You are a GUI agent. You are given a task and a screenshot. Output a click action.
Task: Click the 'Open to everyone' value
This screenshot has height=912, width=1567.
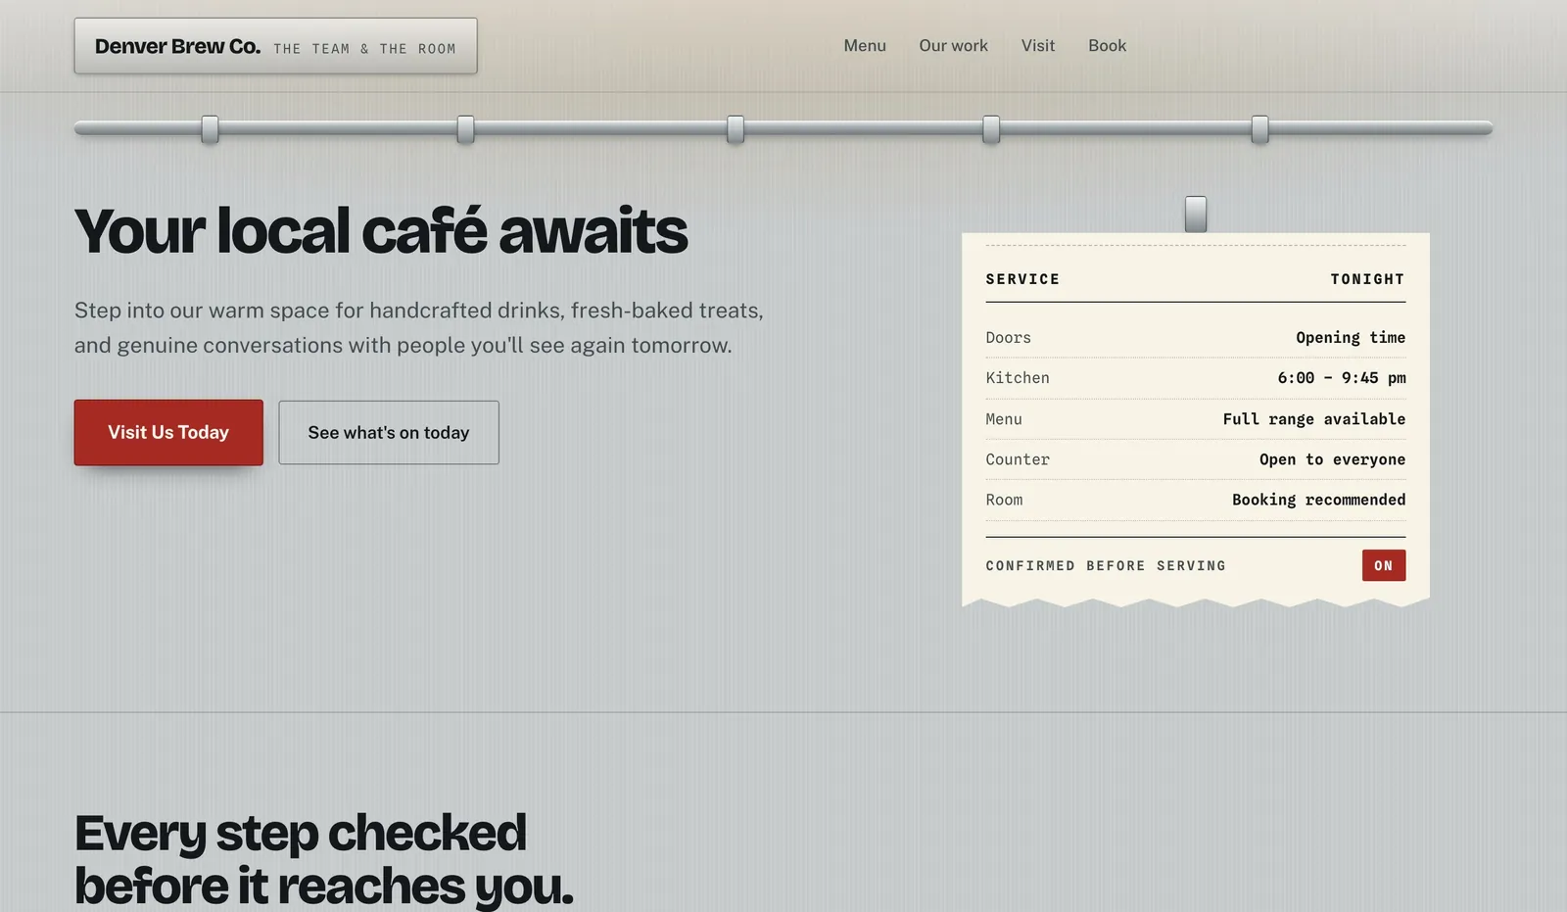click(1332, 459)
